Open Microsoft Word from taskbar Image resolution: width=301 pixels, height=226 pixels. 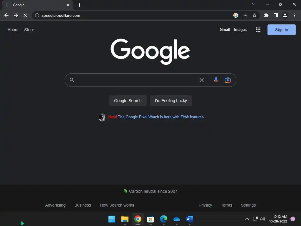[x=190, y=219]
